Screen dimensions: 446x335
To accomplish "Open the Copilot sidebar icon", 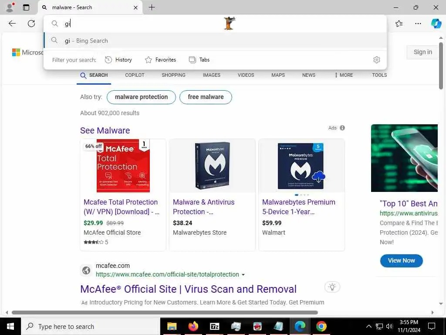I will coord(436,24).
